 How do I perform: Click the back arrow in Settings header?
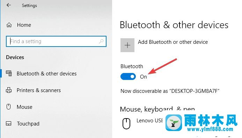coord(9,5)
